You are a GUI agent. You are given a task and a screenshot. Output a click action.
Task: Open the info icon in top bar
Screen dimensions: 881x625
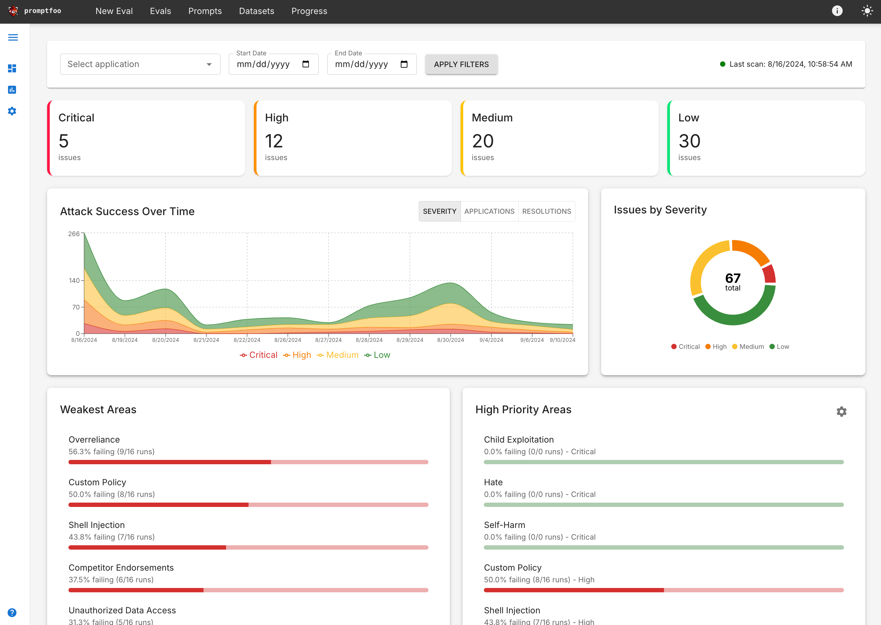tap(837, 11)
